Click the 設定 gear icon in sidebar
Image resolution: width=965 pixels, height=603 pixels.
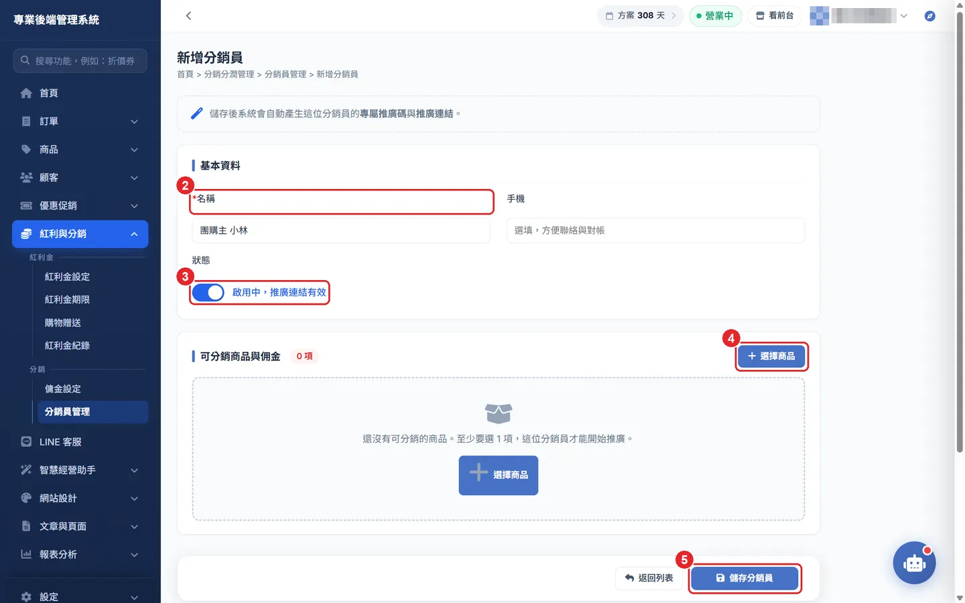[x=26, y=596]
